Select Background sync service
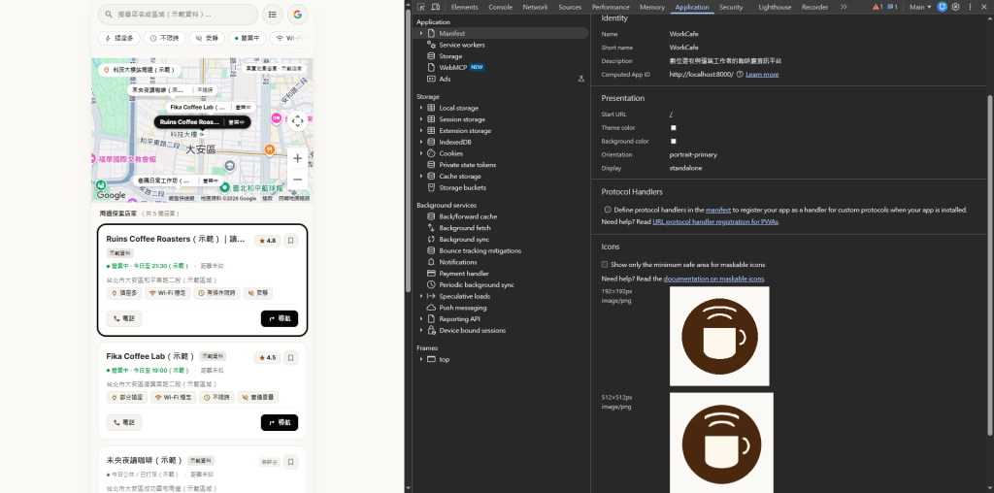This screenshot has width=994, height=493. 465,240
